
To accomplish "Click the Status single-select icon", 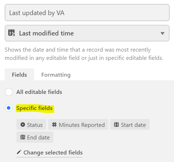I will click(23, 125).
